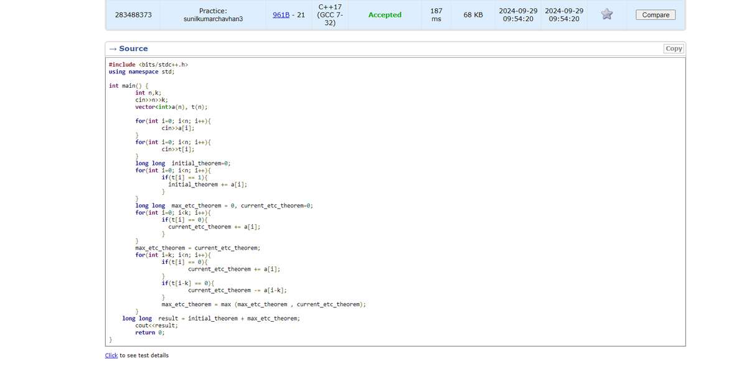Image resolution: width=747 pixels, height=371 pixels.
Task: Click the if(t[i-k] == 0) line
Action: click(x=187, y=283)
